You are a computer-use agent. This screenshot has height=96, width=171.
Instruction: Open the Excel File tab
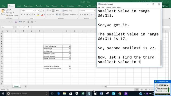3,6
